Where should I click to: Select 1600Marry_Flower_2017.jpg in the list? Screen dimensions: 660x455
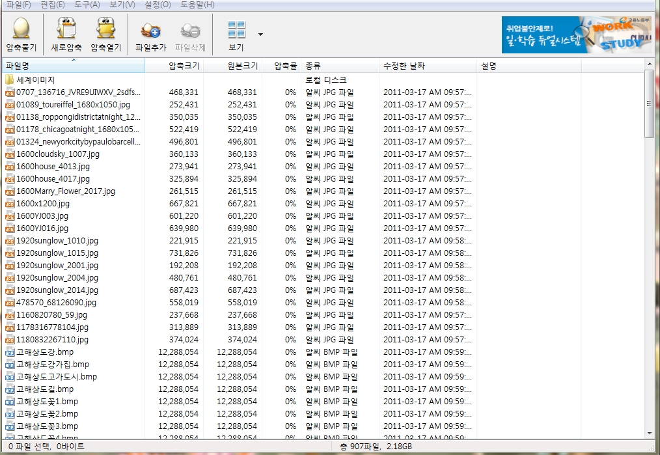65,191
